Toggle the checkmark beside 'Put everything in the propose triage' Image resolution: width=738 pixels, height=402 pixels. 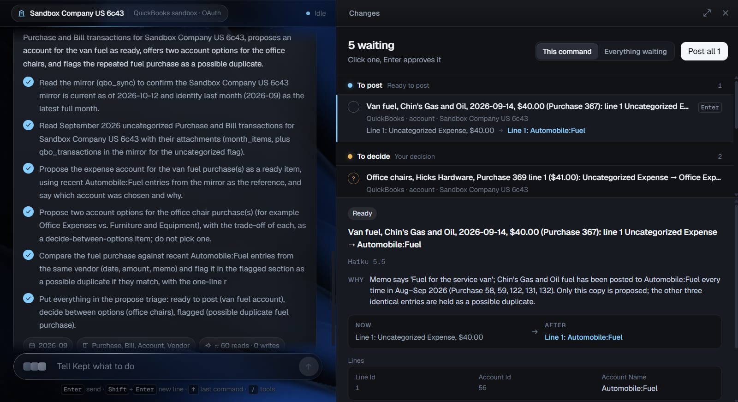click(x=29, y=298)
